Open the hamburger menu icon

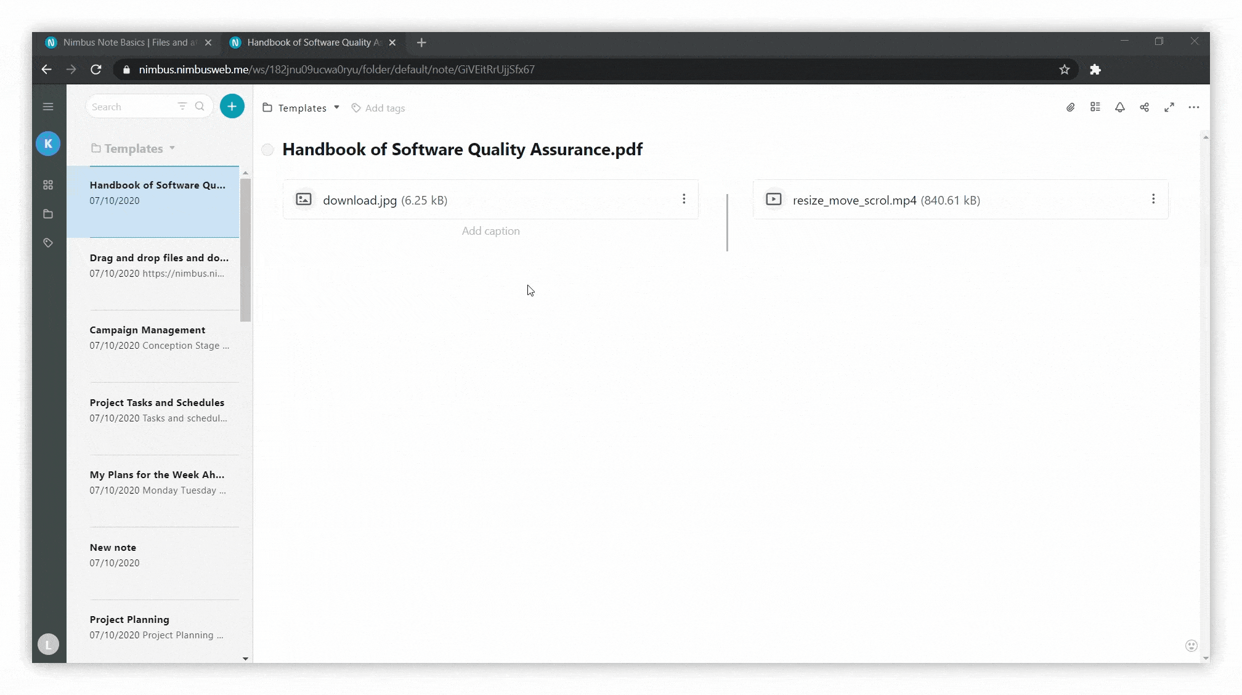(x=48, y=107)
